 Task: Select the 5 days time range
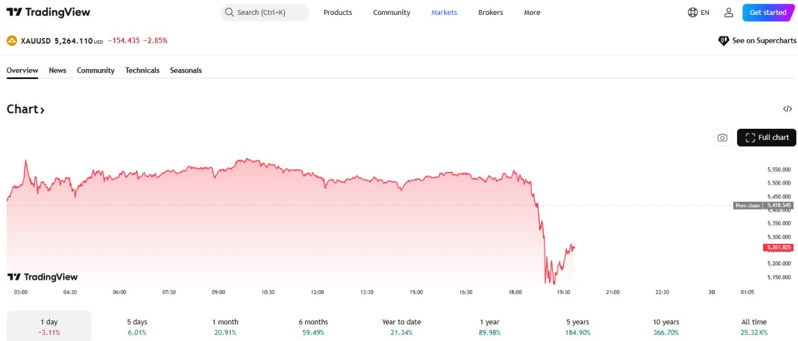coord(137,326)
